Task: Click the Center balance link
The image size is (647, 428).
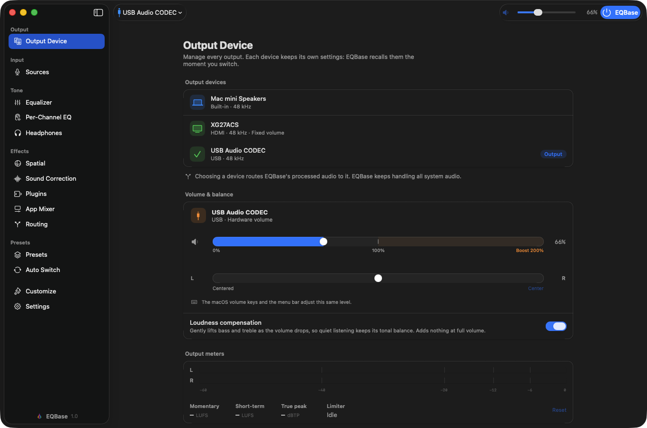Action: pyautogui.click(x=536, y=288)
